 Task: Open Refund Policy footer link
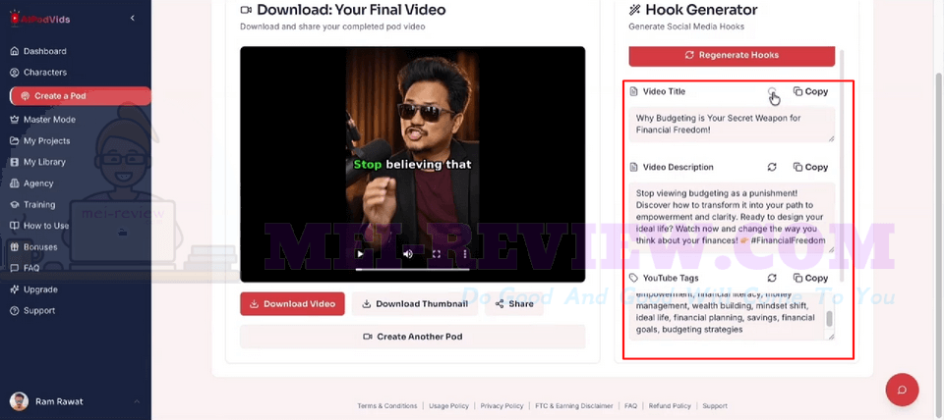[670, 406]
